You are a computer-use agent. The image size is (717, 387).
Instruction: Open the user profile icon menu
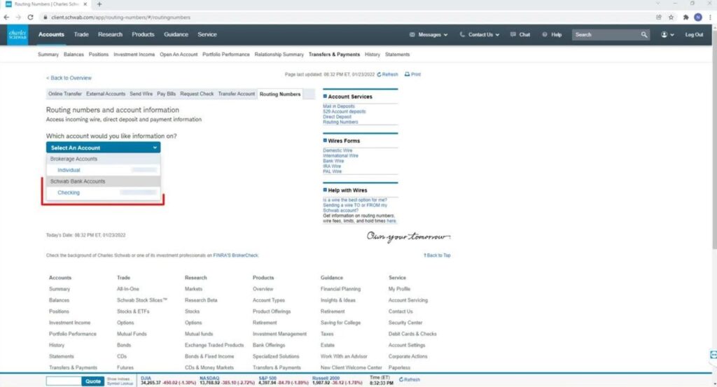click(667, 35)
